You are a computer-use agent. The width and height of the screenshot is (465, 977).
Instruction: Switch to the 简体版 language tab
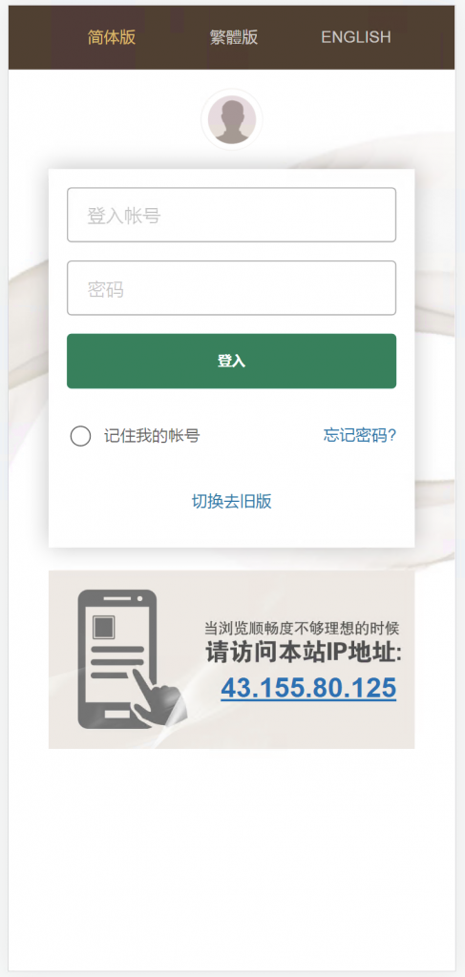click(112, 37)
